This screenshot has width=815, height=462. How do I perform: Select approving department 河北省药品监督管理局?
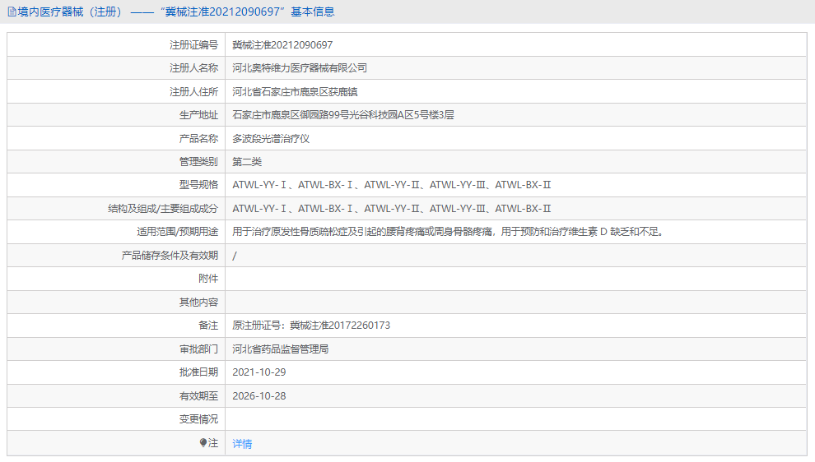pos(280,349)
